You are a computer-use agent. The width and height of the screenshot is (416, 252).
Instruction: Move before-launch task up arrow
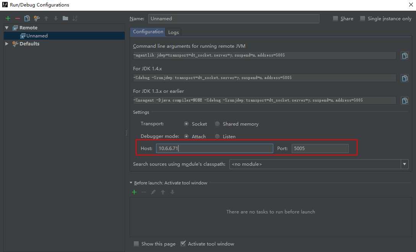point(163,192)
